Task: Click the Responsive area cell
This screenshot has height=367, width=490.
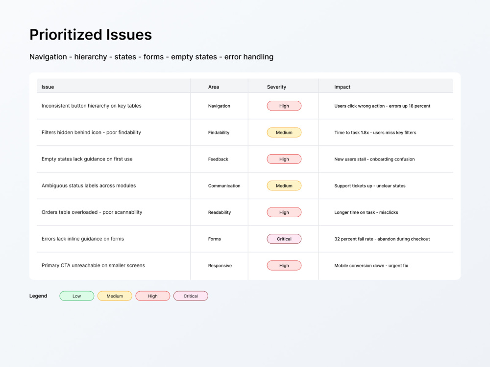Action: tap(220, 266)
